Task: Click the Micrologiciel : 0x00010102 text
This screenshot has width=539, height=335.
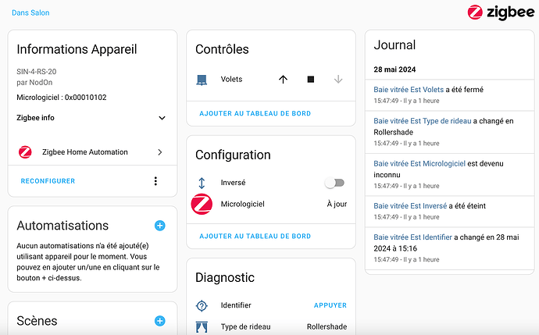Action: tap(62, 98)
